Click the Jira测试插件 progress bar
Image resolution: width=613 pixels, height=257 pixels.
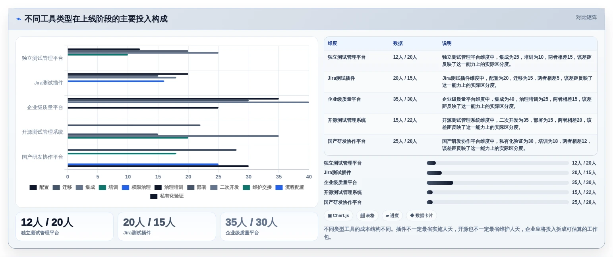(497, 173)
